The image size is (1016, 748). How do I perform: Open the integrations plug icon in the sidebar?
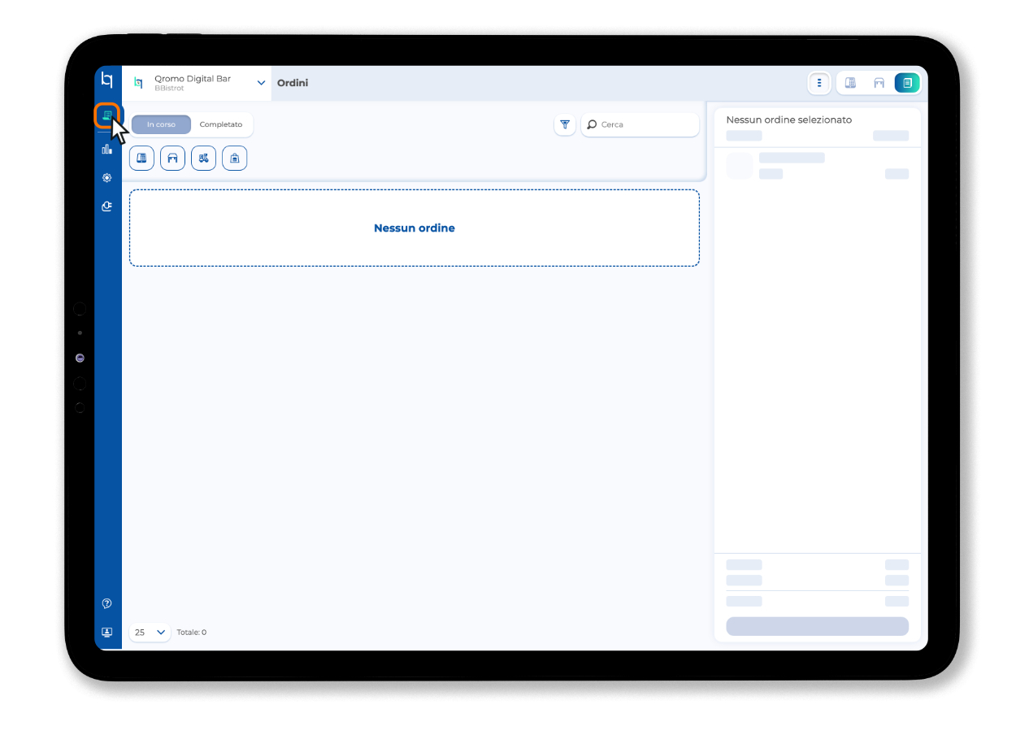pyautogui.click(x=106, y=207)
